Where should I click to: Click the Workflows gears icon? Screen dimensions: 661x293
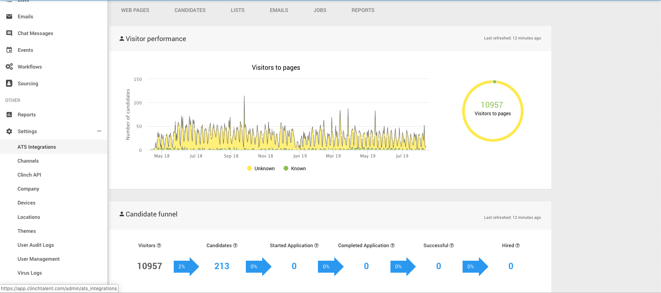(x=9, y=67)
